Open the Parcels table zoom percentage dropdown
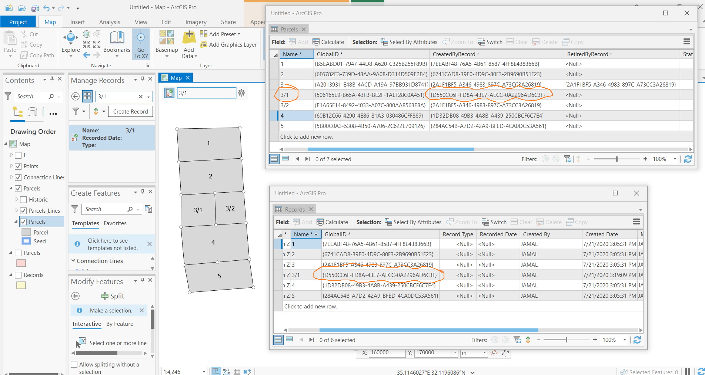 [675, 159]
